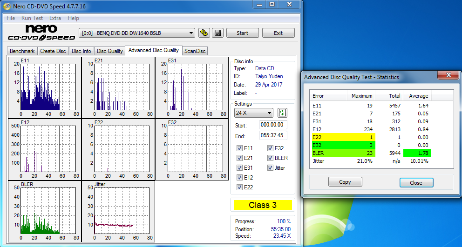Toggle the E11 checkbox

pos(239,148)
